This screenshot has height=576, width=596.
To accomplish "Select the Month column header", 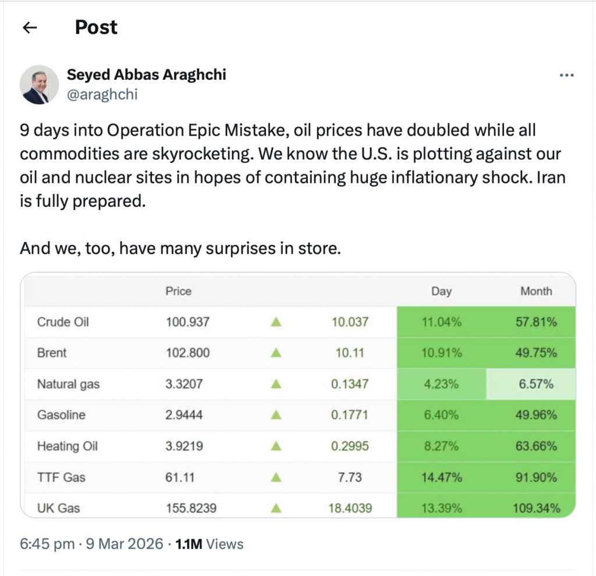I will (x=536, y=291).
